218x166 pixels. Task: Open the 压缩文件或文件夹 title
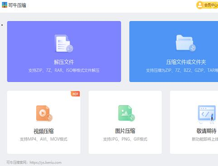[186, 62]
